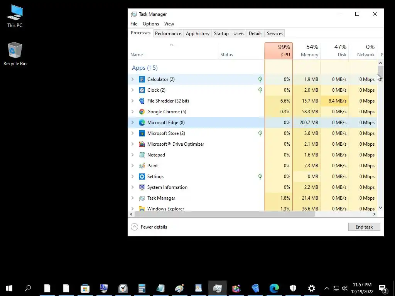Click the volume speaker tray icon
Viewport: 395px width, 296px height.
[x=345, y=288]
